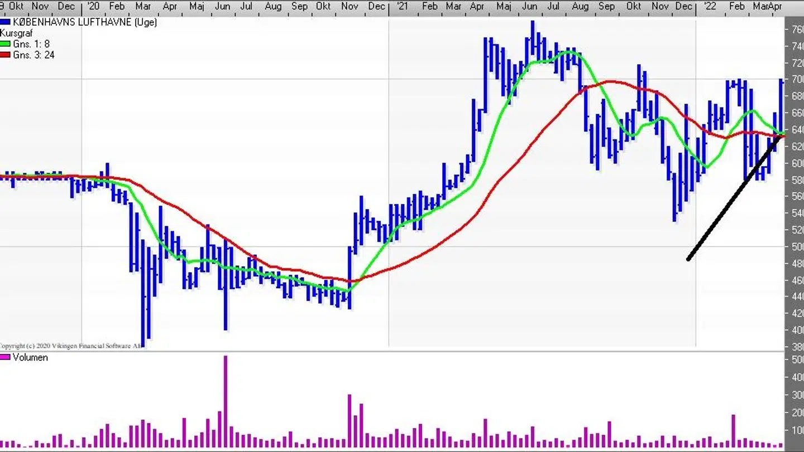Screen dimensions: 804x452
Task: Click the 100 label on the volume axis
Action: pos(795,430)
